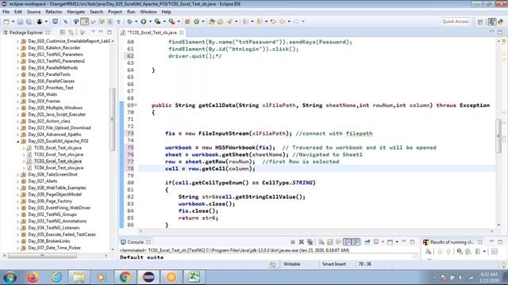Screen dimensions: 508x285
Task: Select the Results of running class tab
Action: point(452,242)
